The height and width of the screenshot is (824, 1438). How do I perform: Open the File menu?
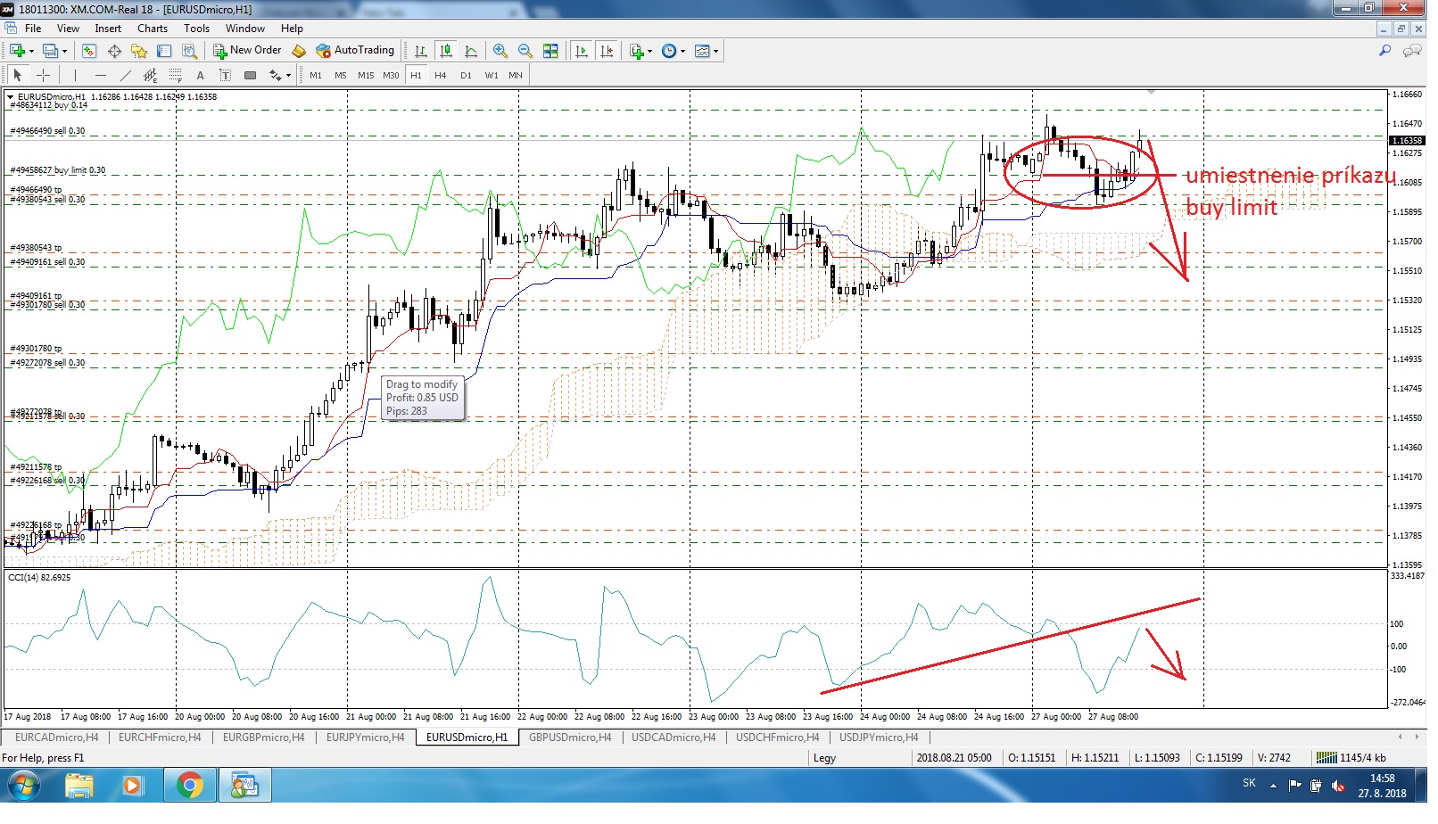[x=33, y=29]
